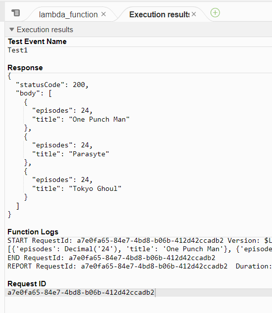
Task: Click the Request ID value field
Action: point(138,292)
